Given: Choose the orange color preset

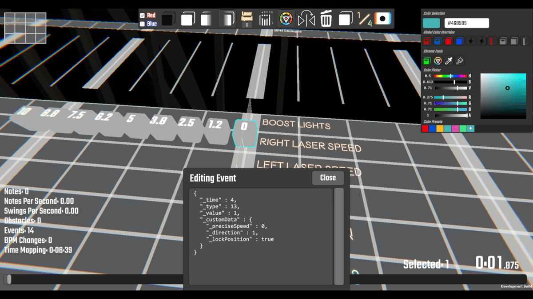Looking at the screenshot, I should (x=440, y=128).
